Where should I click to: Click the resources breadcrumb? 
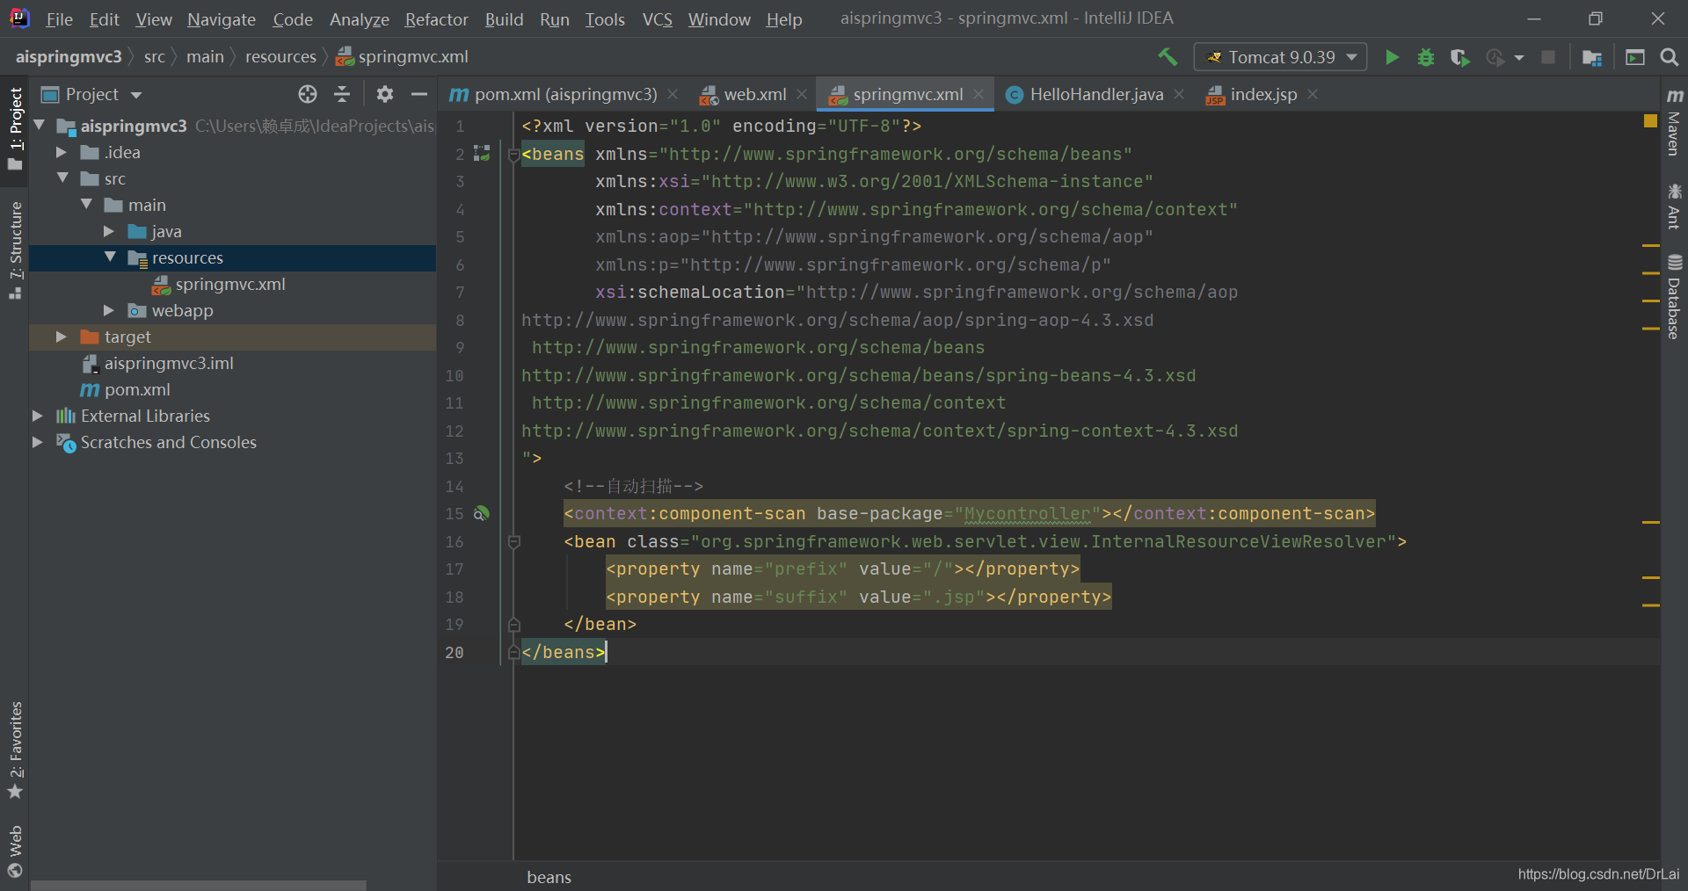click(x=280, y=57)
